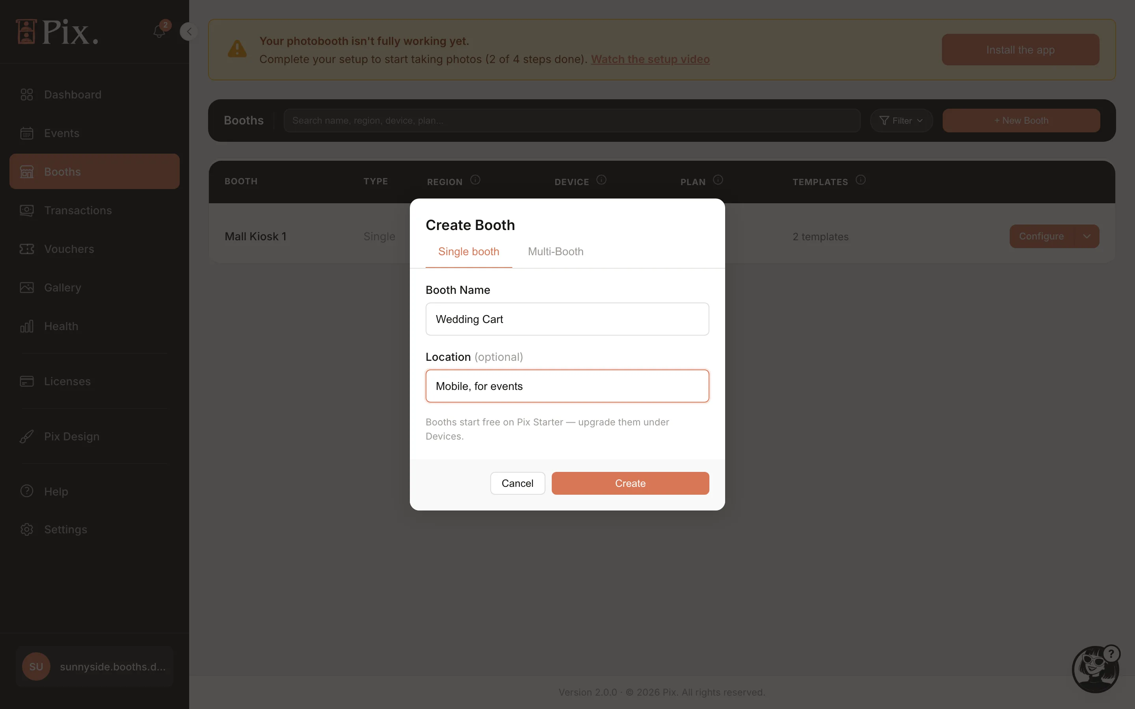The height and width of the screenshot is (709, 1135).
Task: Open the sunnyside.booths account menu
Action: point(94,667)
